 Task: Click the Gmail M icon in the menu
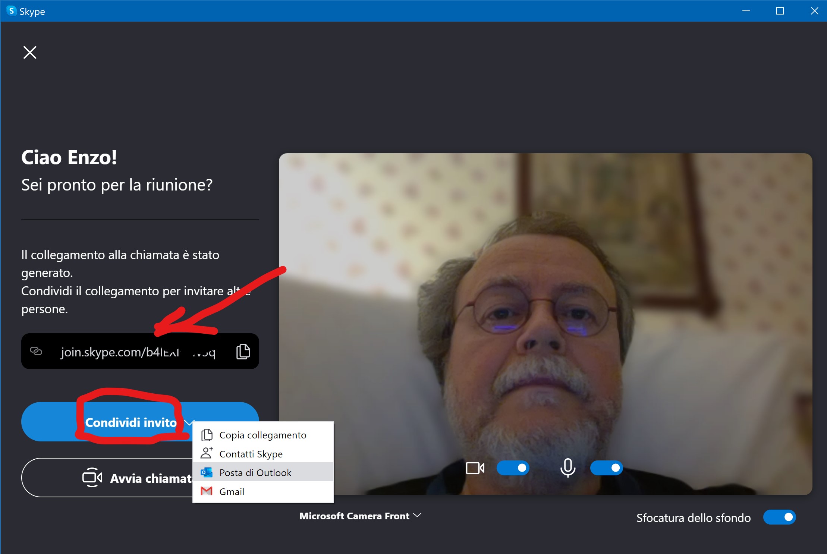coord(207,491)
